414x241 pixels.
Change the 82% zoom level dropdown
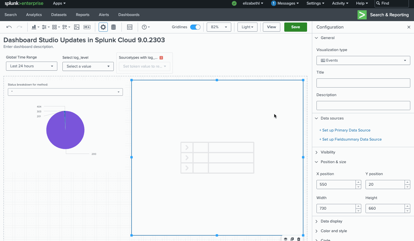(219, 27)
